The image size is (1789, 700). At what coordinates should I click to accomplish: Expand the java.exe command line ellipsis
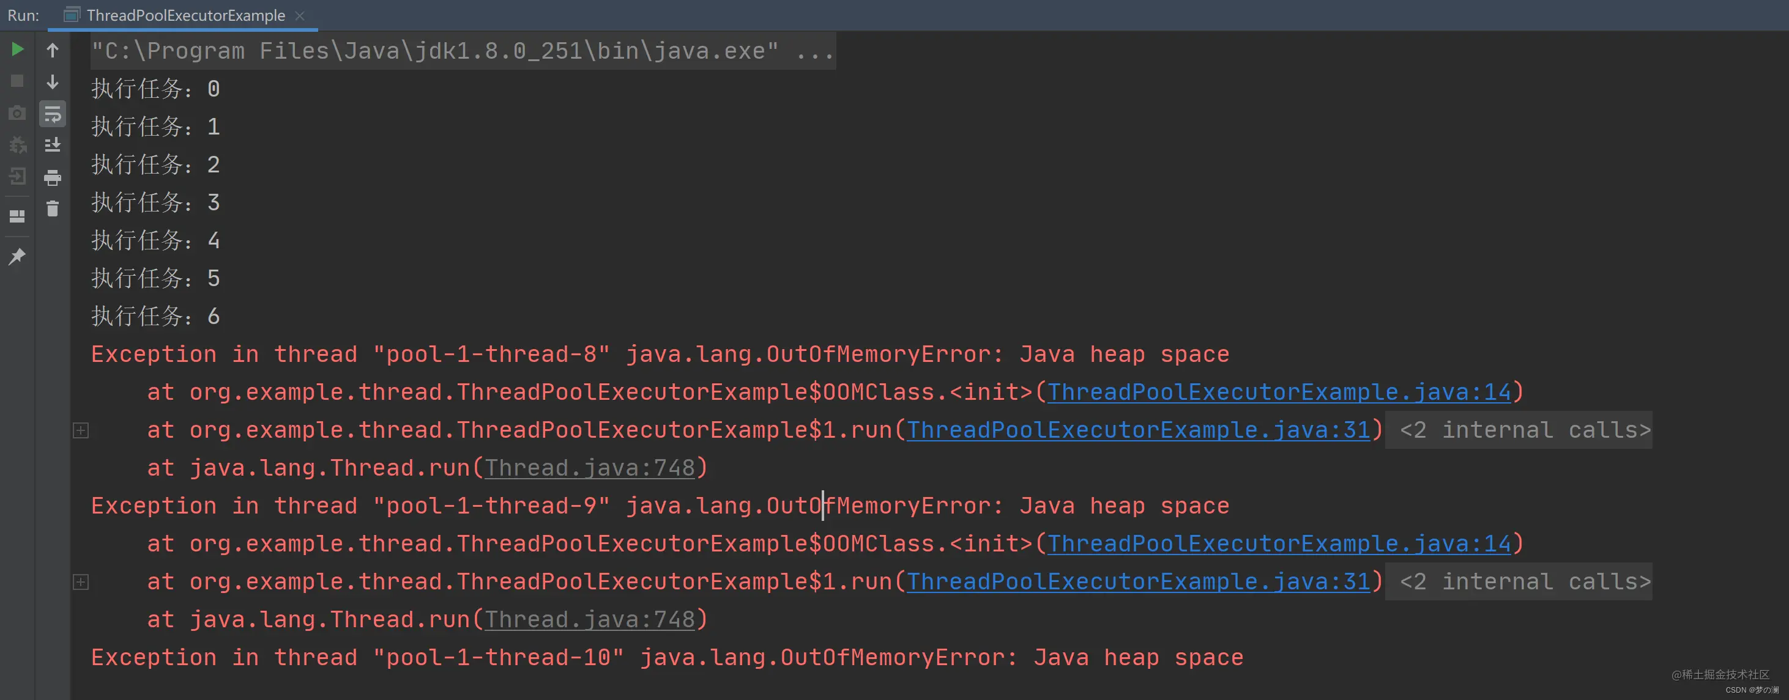pyautogui.click(x=814, y=51)
